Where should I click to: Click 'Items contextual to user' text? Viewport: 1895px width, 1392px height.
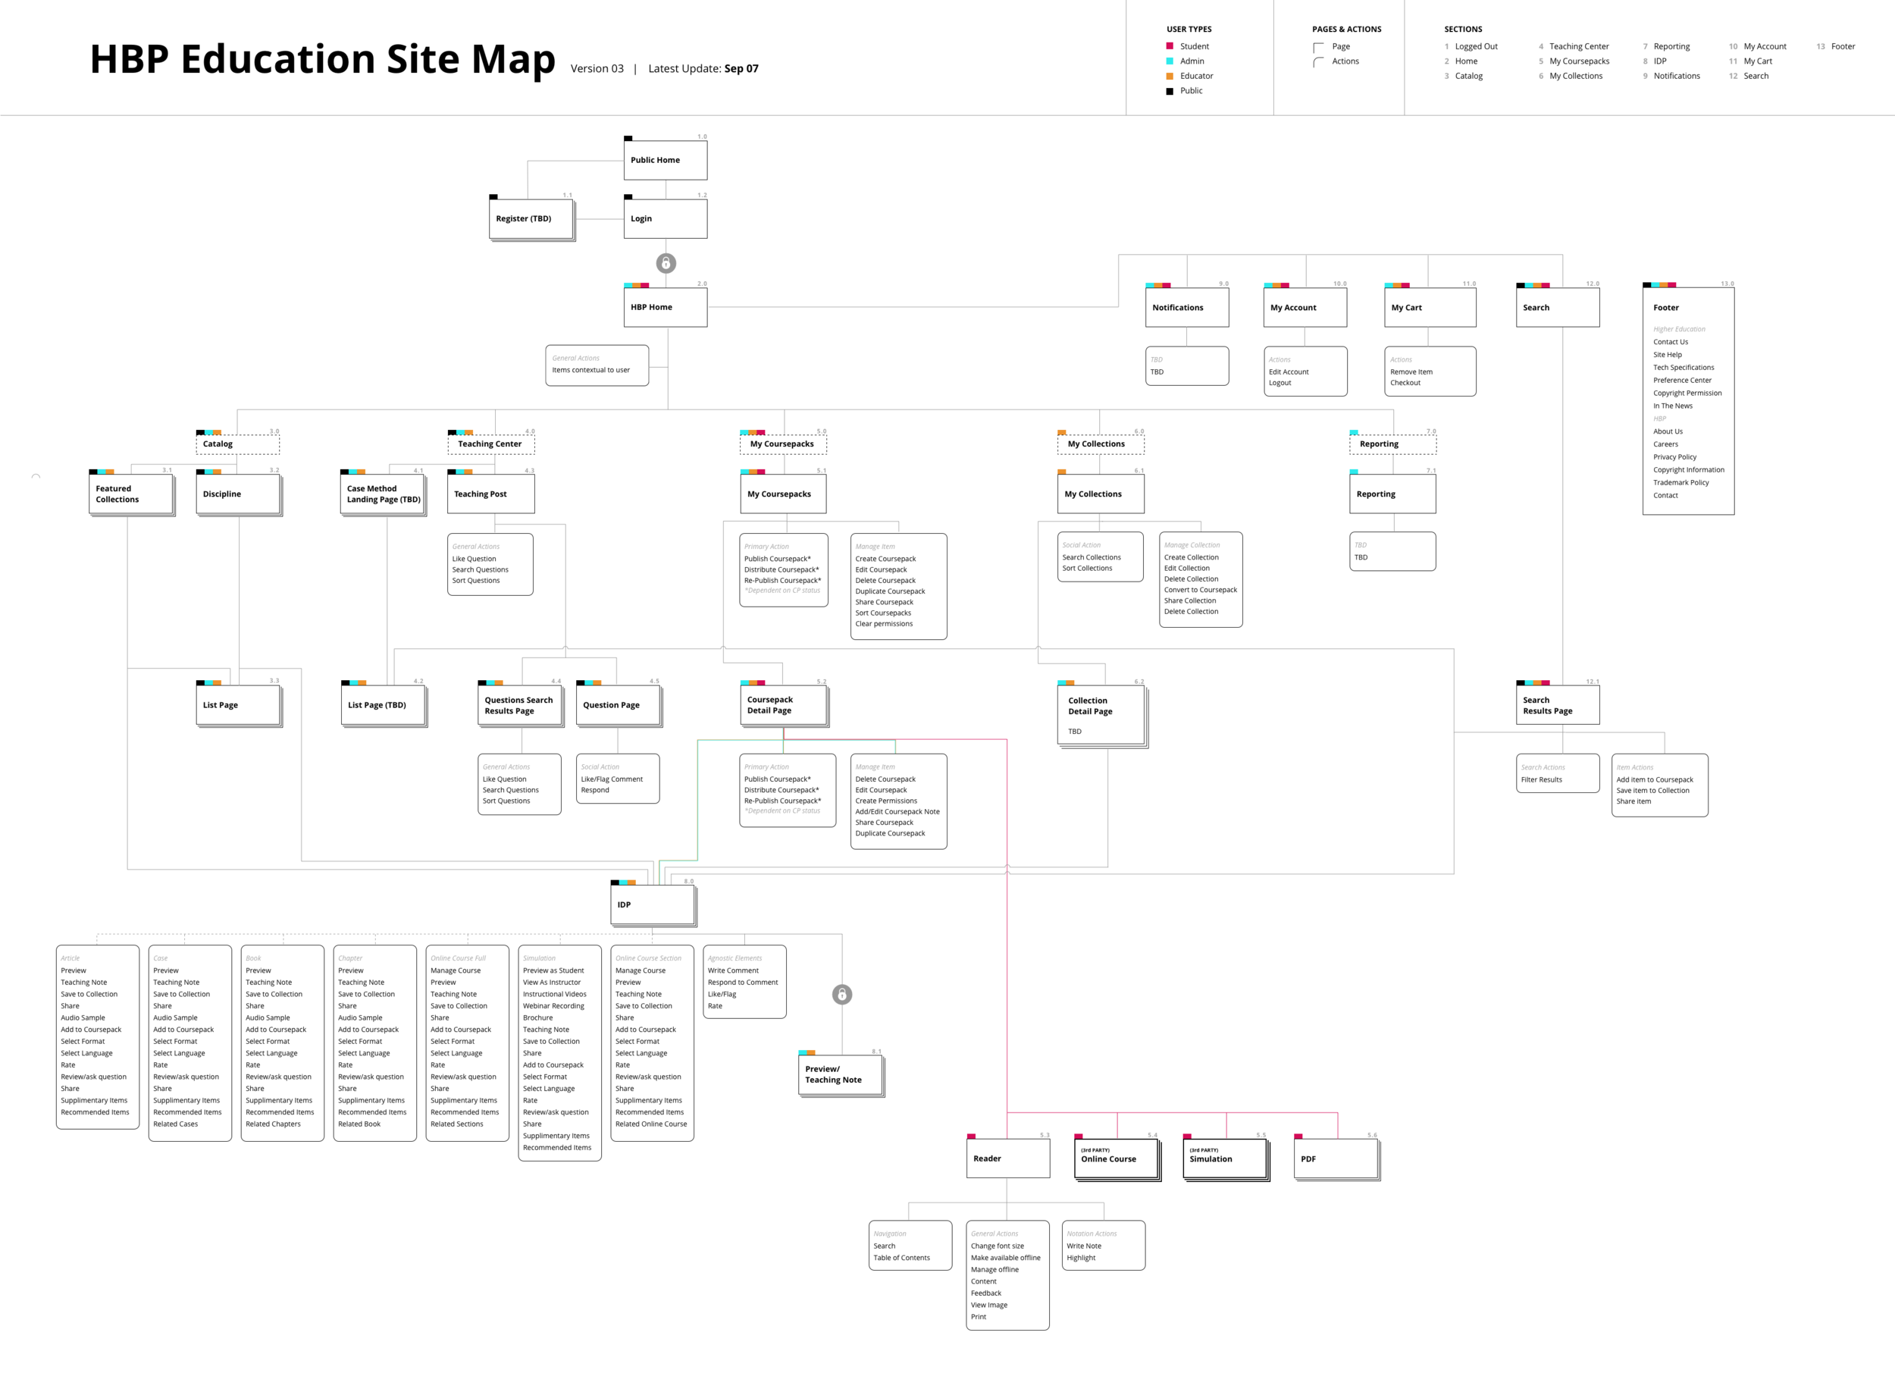coord(590,370)
